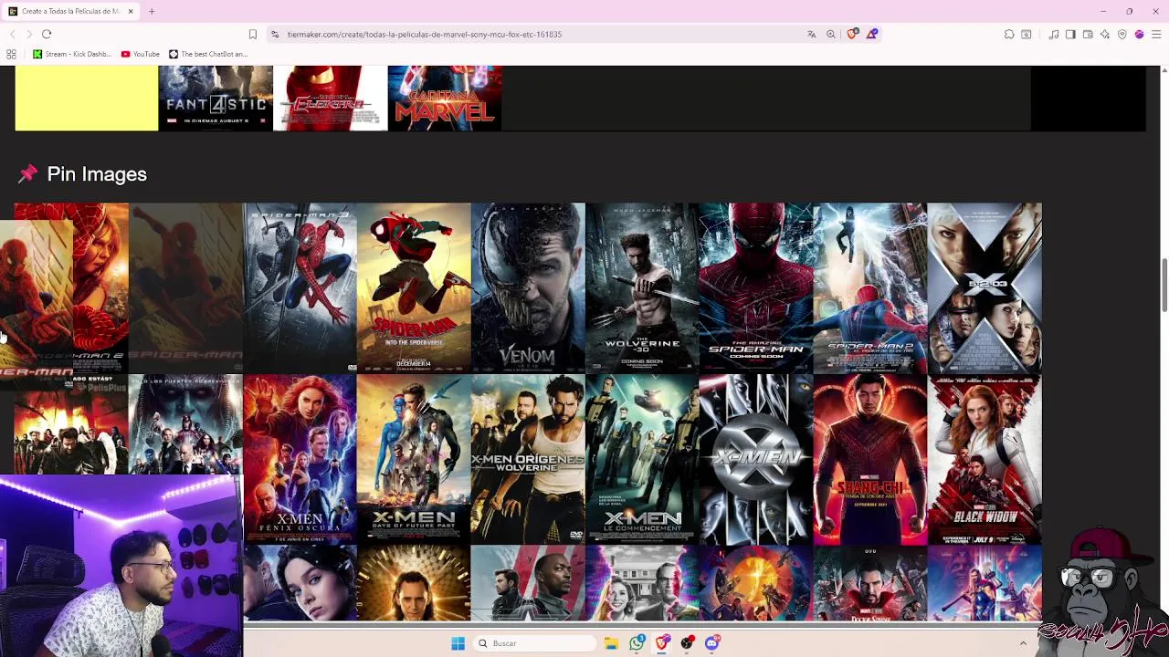The image size is (1169, 657).
Task: Open the browser hamburger menu
Action: pyautogui.click(x=1156, y=34)
